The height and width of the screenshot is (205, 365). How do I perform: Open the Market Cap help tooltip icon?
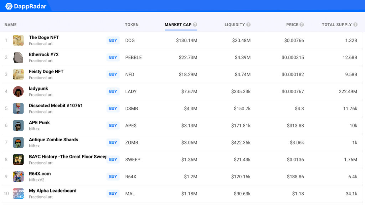point(195,25)
